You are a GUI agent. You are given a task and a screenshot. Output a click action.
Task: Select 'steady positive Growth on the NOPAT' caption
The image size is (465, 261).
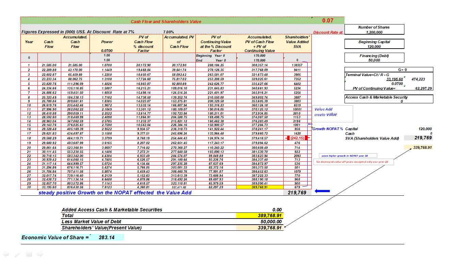pos(115,193)
